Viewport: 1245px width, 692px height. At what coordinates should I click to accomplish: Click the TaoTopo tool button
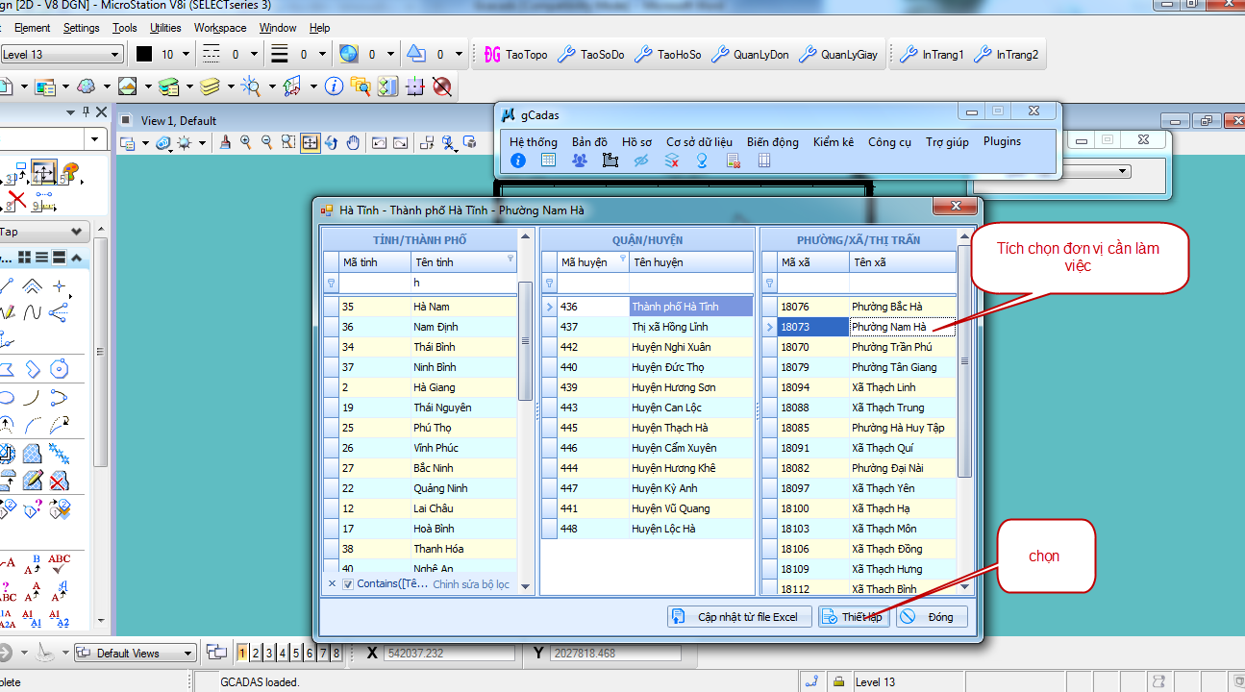[x=515, y=55]
